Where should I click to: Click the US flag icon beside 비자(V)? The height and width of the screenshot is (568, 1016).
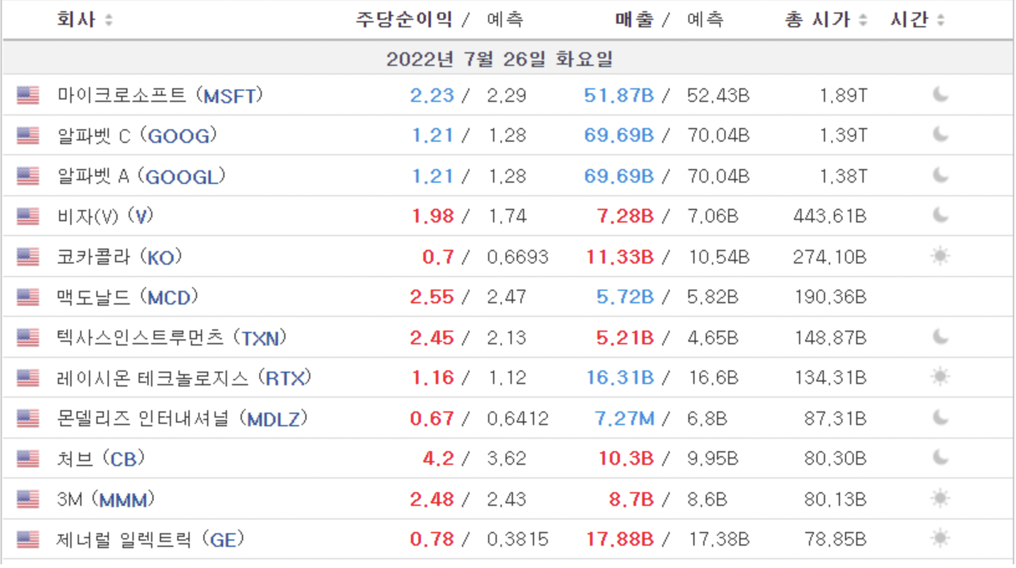28,216
